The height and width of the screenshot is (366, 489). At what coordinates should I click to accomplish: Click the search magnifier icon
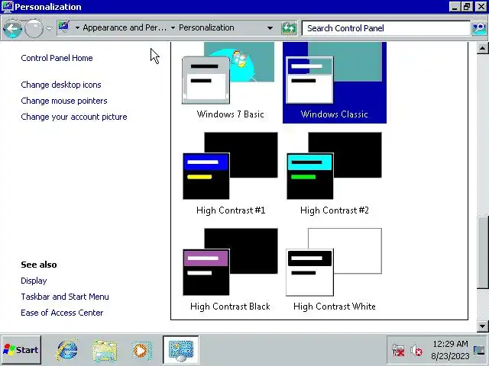tap(479, 28)
